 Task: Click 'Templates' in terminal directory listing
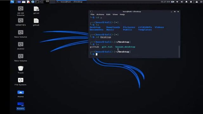(x=145, y=30)
